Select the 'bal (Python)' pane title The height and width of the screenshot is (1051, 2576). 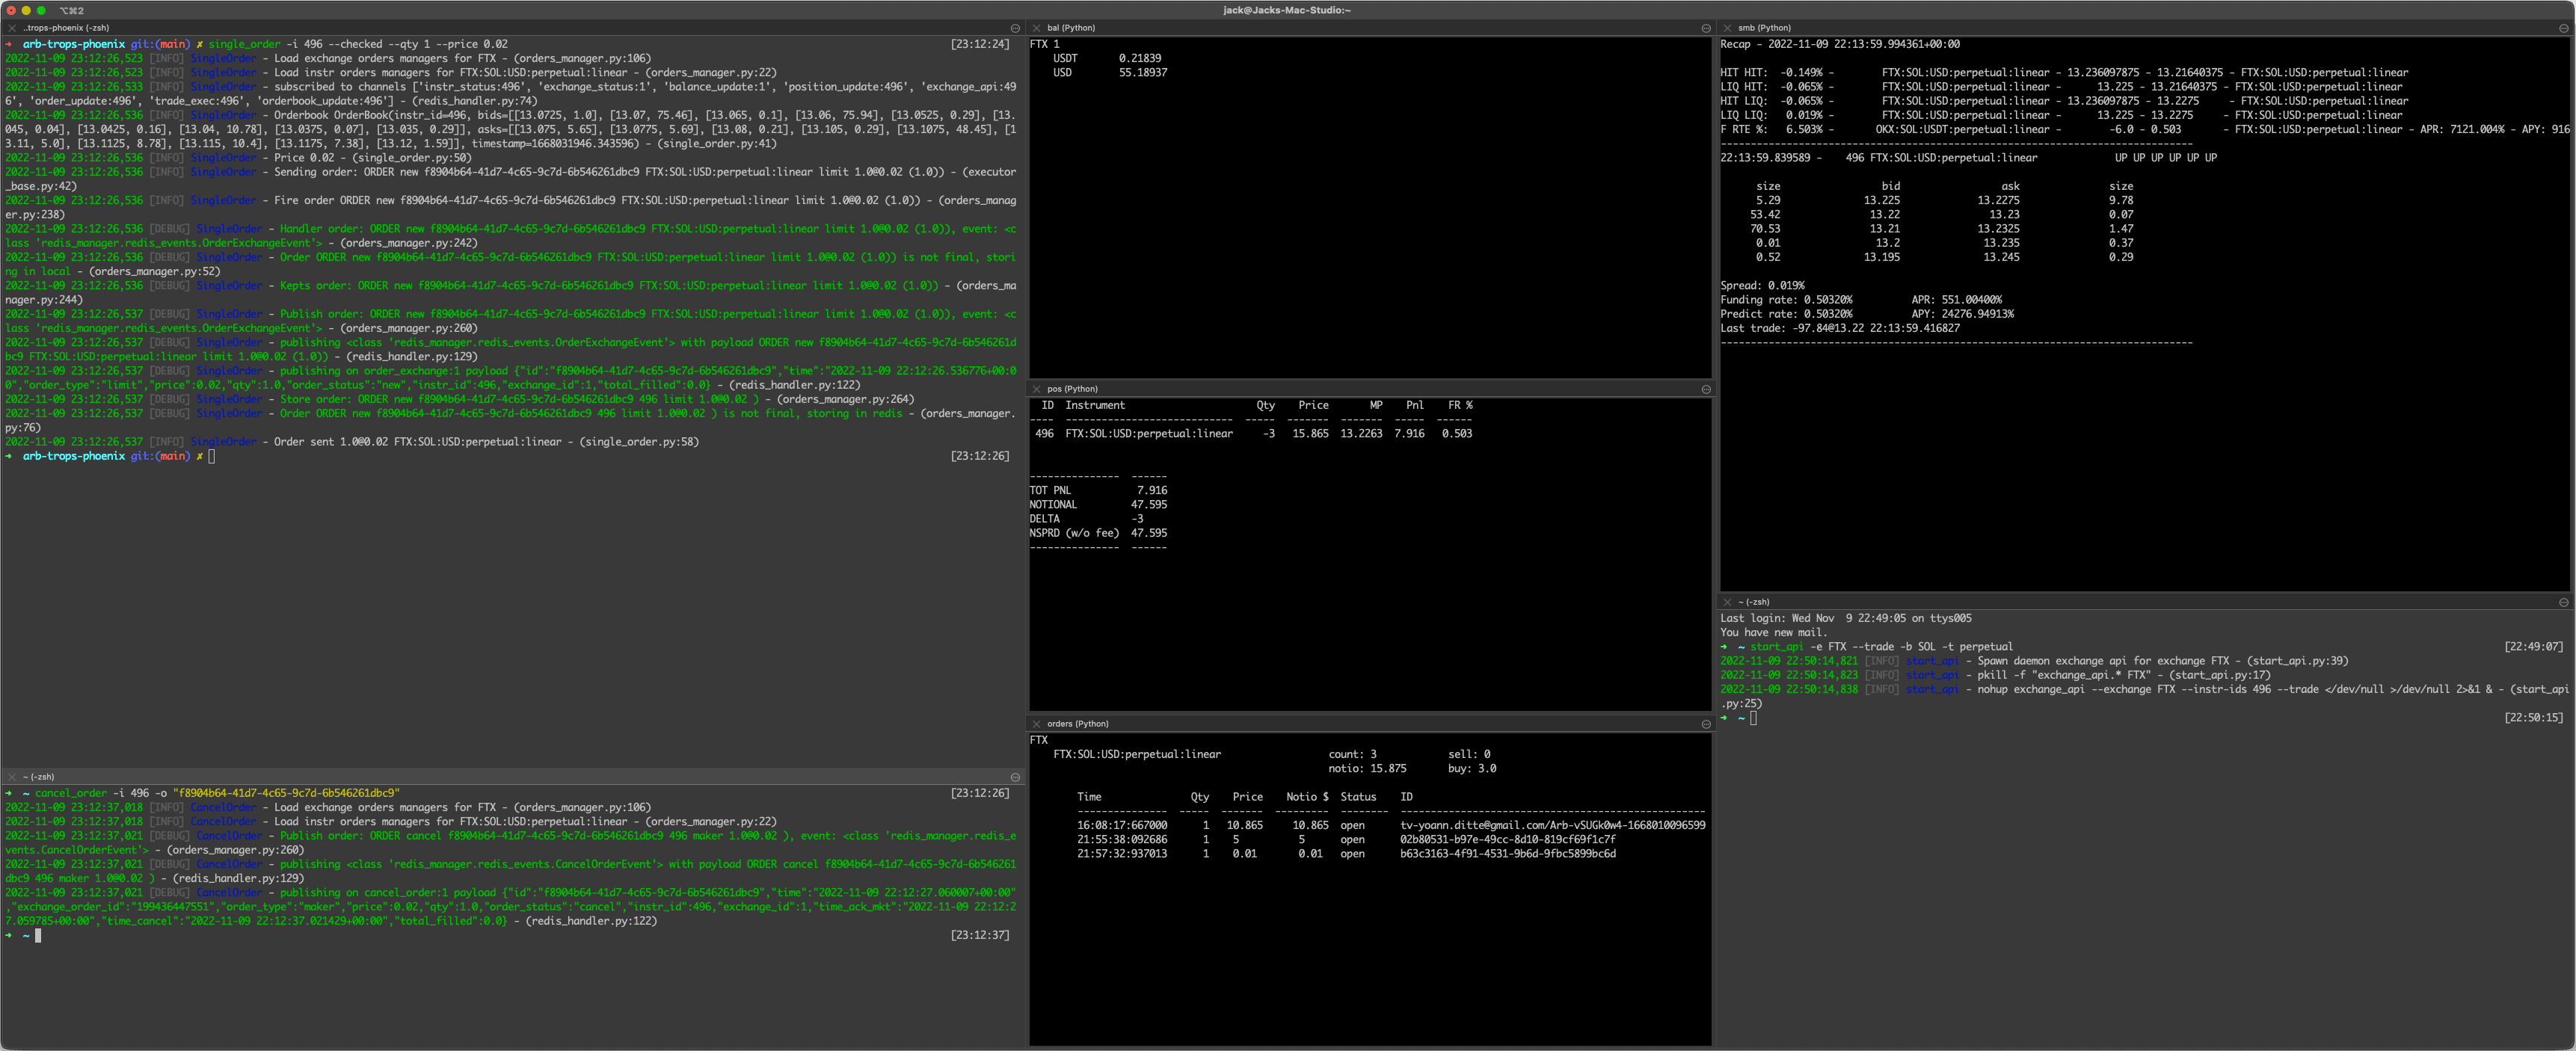[1071, 28]
